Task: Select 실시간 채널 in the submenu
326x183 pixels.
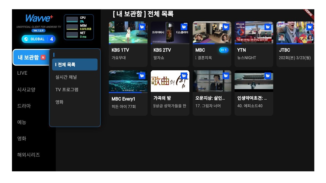Action: pyautogui.click(x=66, y=77)
